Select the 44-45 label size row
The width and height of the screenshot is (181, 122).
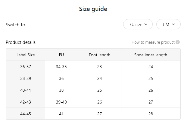pos(93,114)
